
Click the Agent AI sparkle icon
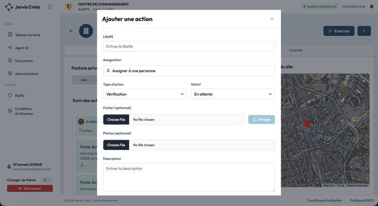pos(10,48)
